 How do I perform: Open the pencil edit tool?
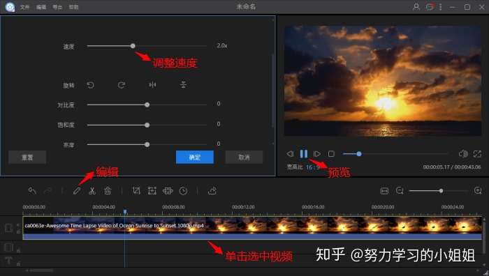coord(77,191)
